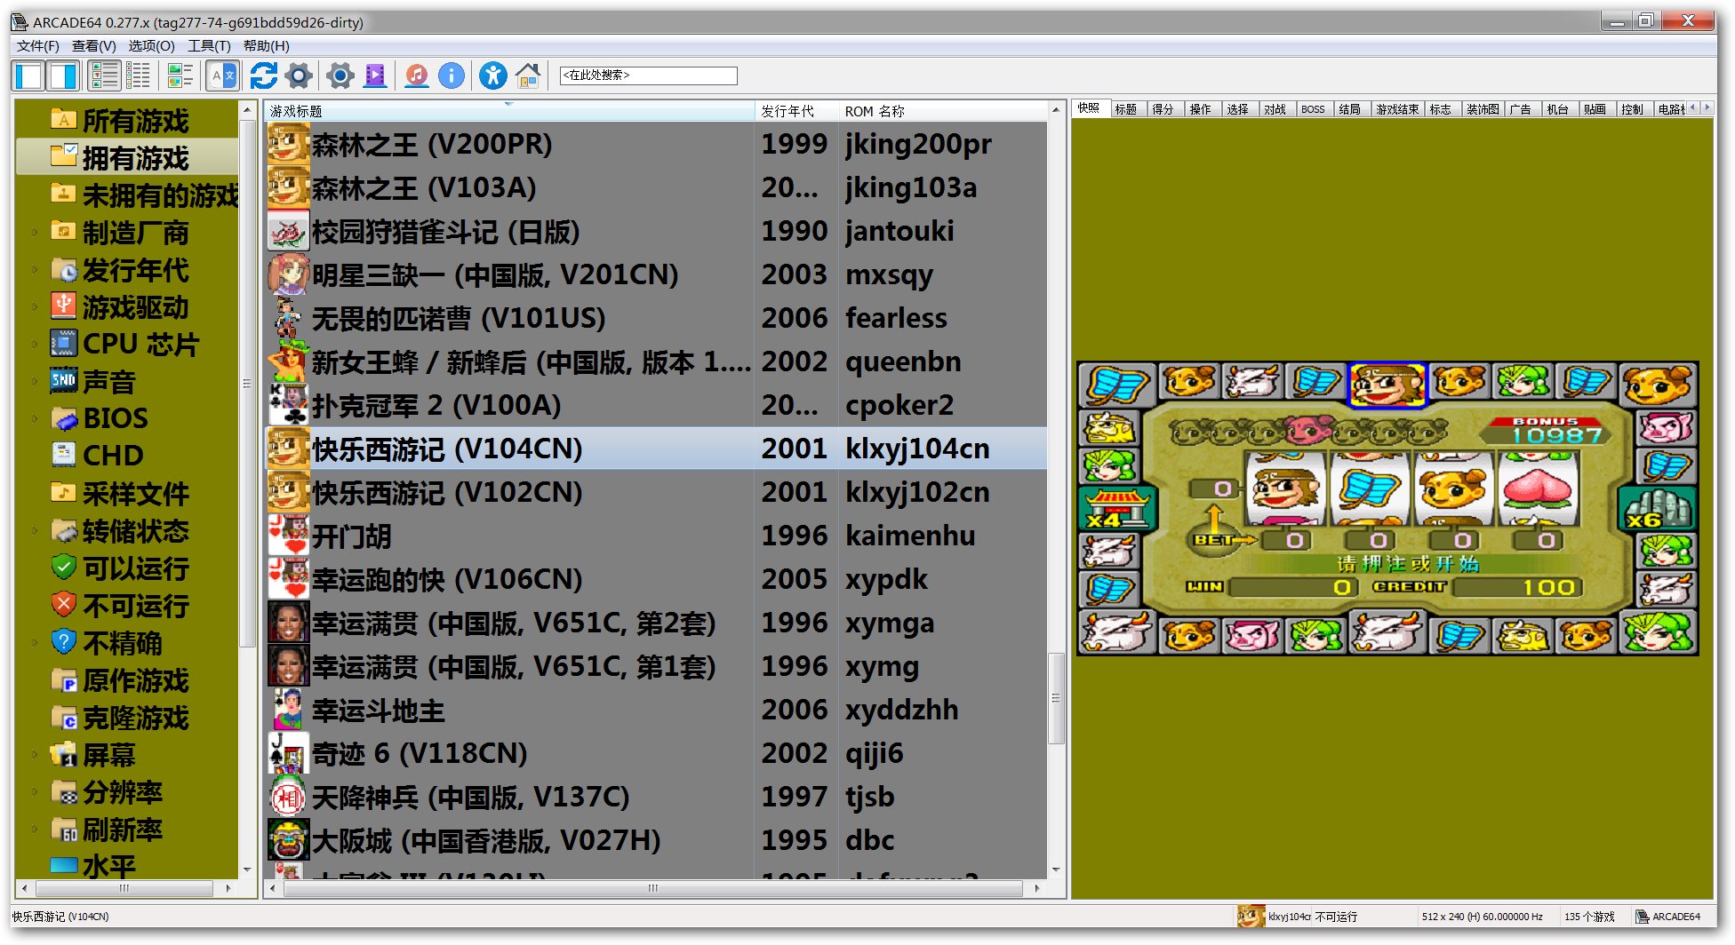Viewport: 1735px width, 945px height.
Task: Click the blue accessibility figure icon
Action: (492, 76)
